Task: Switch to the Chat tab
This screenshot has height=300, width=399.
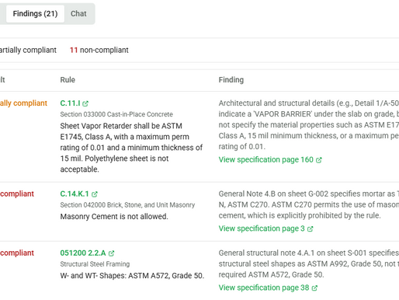Action: (x=78, y=14)
